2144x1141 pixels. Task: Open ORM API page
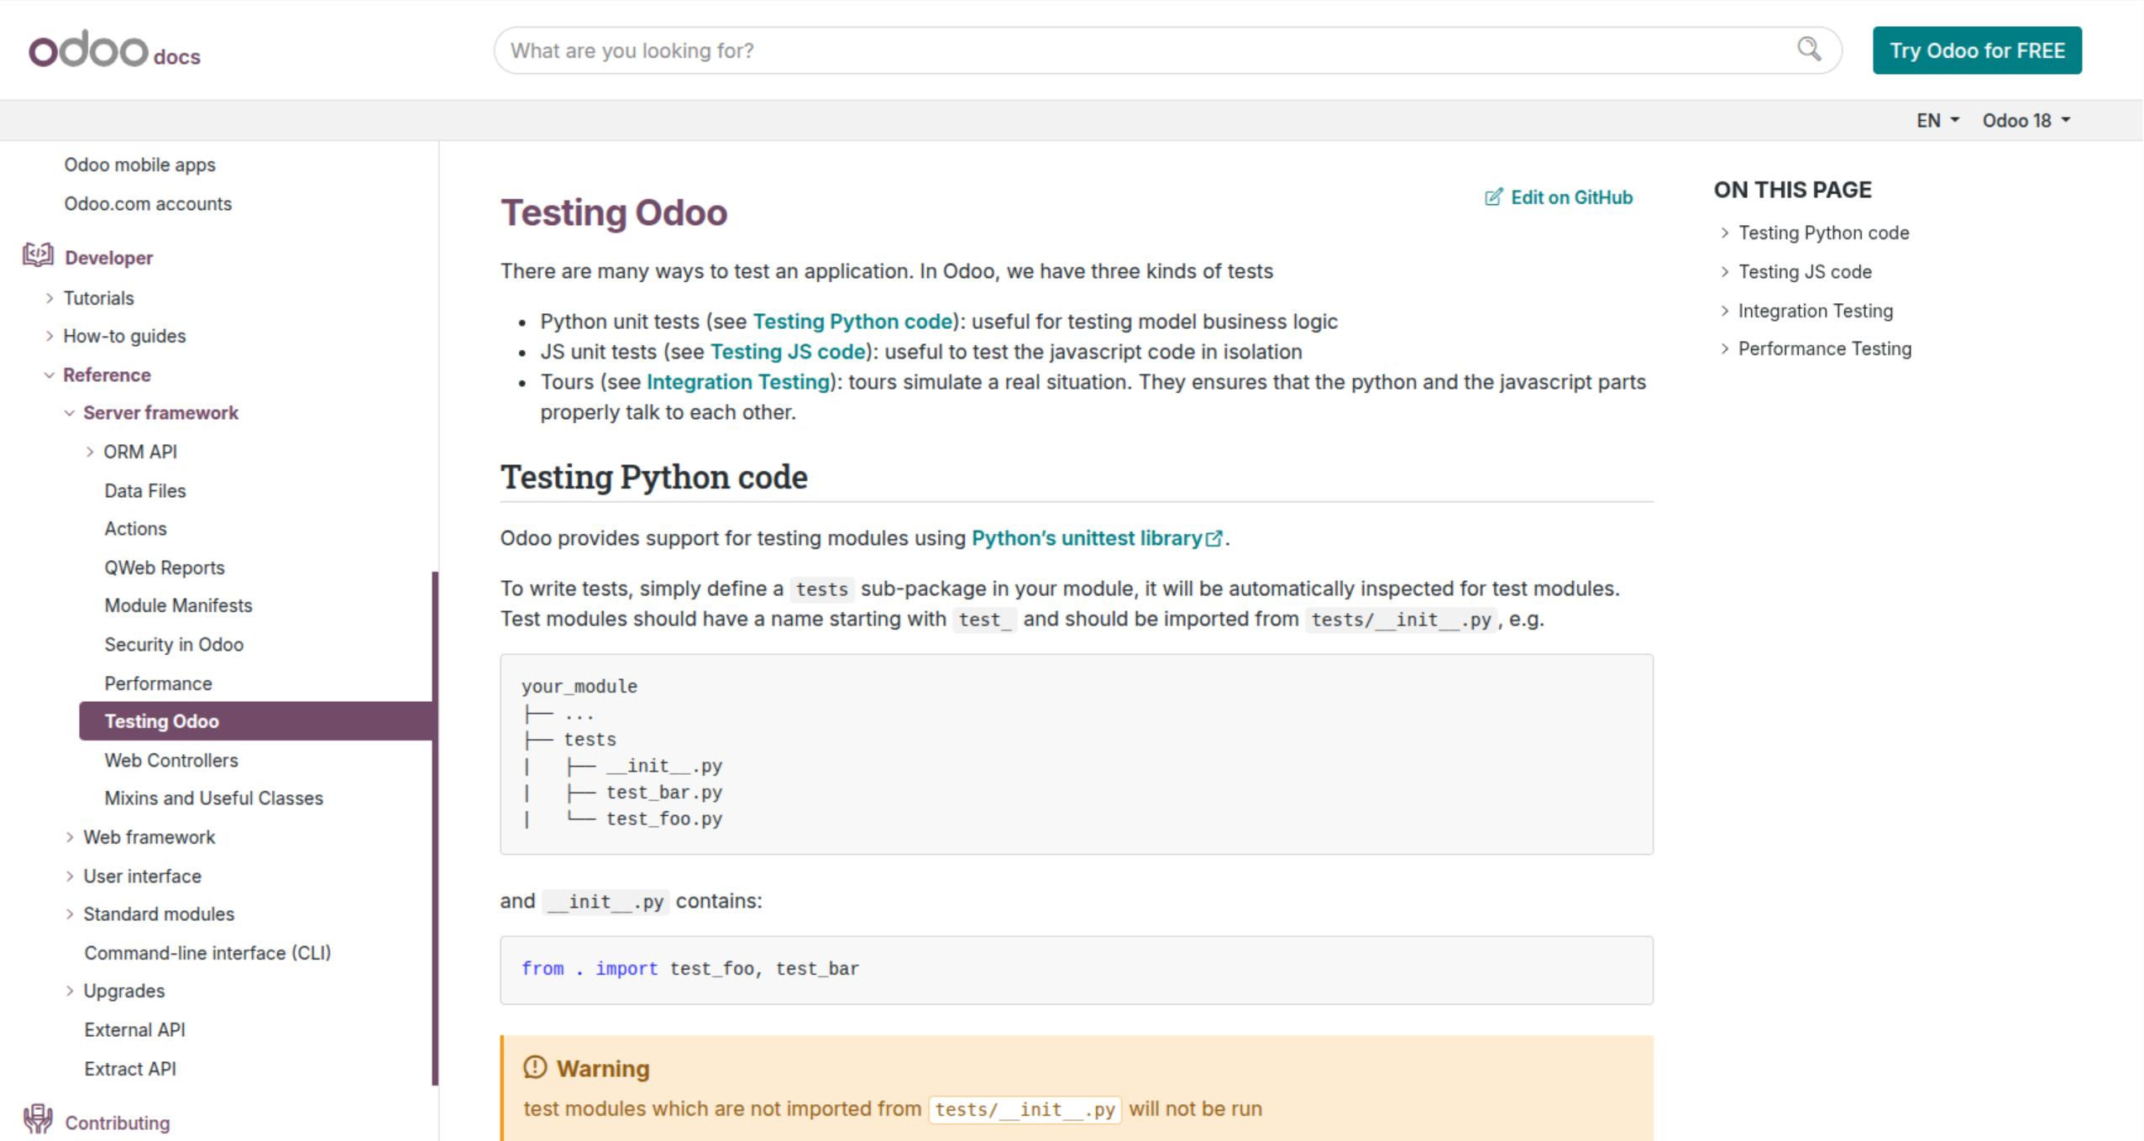[x=140, y=452]
